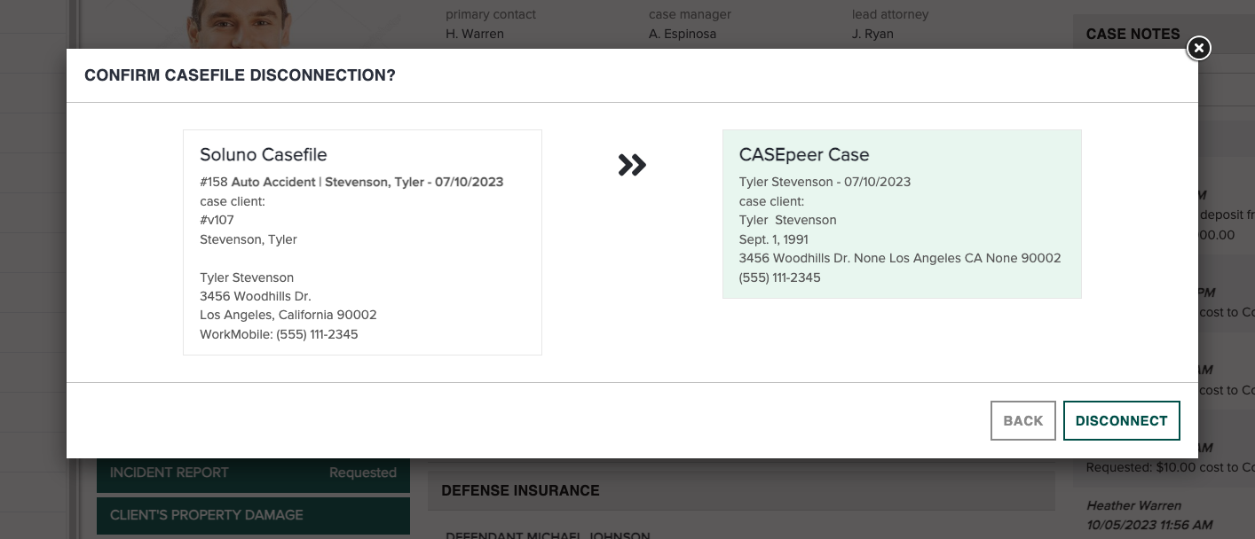The image size is (1255, 539).
Task: Click the Disconnect button
Action: (x=1121, y=421)
